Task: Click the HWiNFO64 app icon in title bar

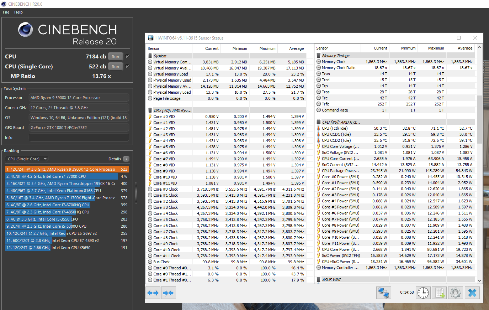Action: tap(150, 38)
